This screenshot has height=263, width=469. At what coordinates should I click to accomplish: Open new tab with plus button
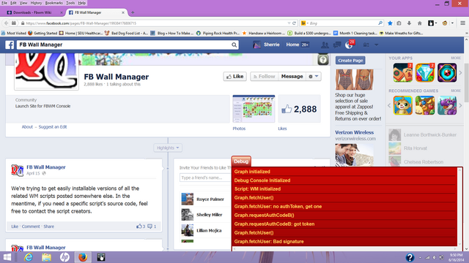point(133,12)
